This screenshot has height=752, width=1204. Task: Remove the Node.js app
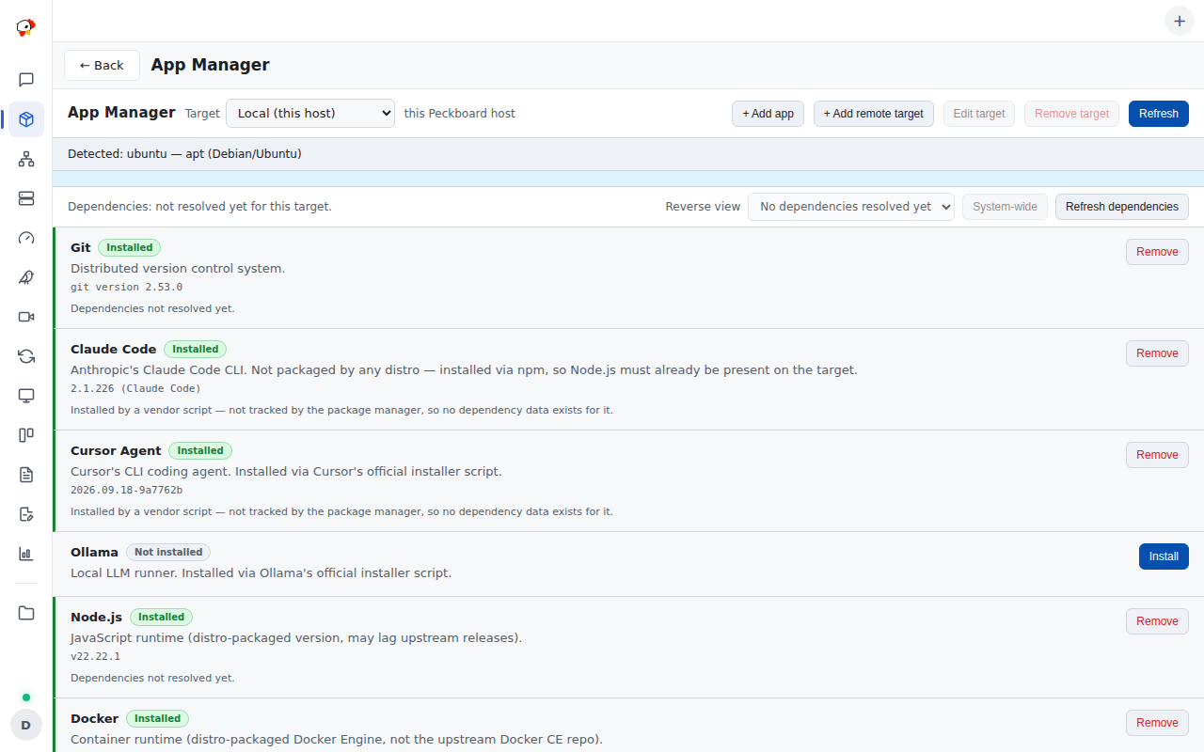click(x=1157, y=621)
